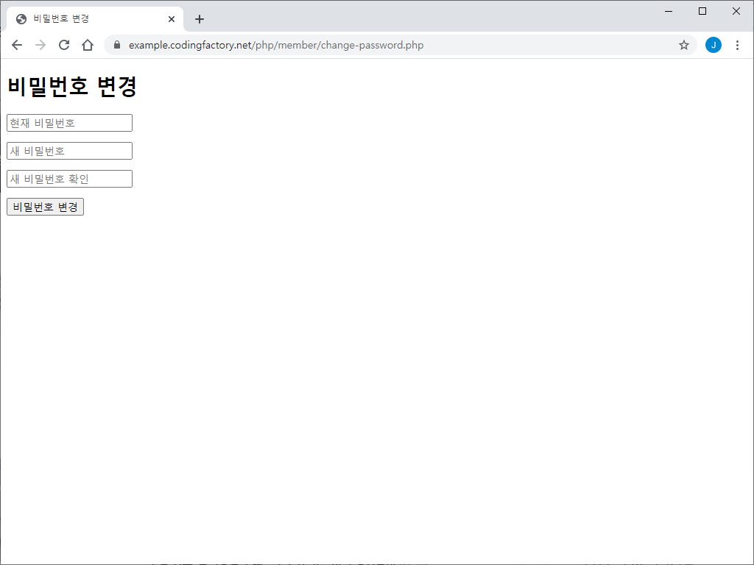Screen dimensions: 754x565
Task: View site security lock information
Action: pos(117,45)
